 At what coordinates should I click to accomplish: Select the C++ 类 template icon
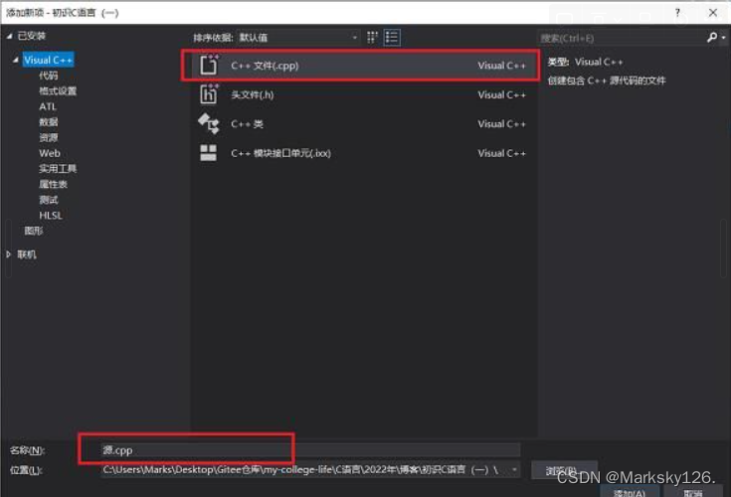click(209, 123)
